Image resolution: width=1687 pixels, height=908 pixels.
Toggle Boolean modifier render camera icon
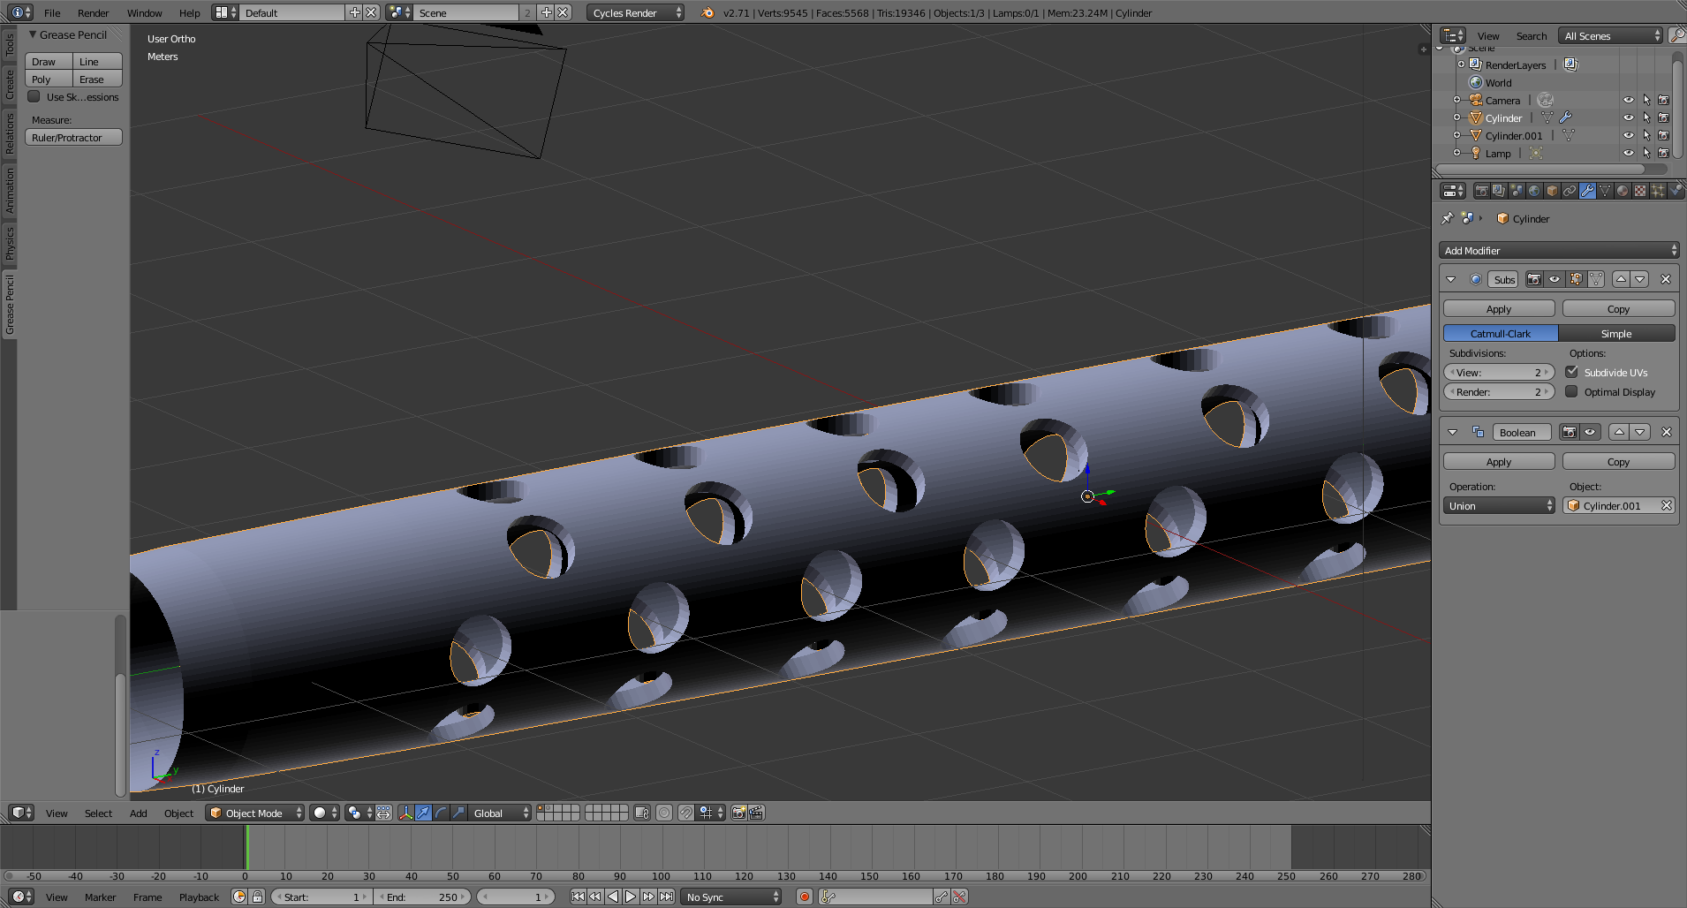click(1570, 432)
